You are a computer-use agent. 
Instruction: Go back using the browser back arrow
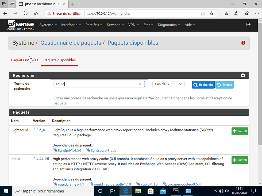(5, 14)
